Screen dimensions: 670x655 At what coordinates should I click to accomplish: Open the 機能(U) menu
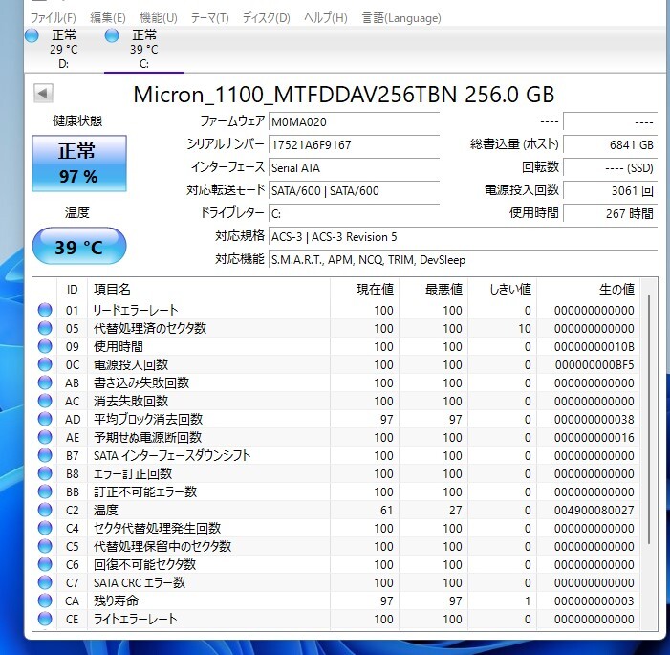point(158,18)
